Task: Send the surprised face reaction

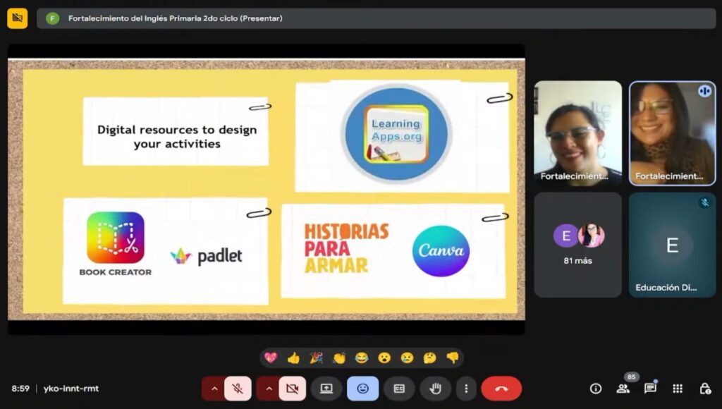Action: click(384, 358)
